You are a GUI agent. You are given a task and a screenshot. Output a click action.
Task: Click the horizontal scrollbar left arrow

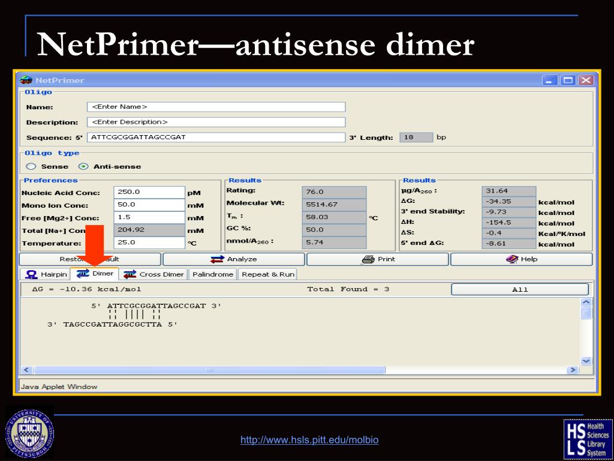26,370
